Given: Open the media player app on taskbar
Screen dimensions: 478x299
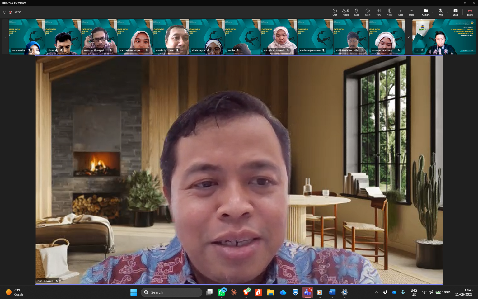Looking at the screenshot, I should pyautogui.click(x=320, y=292).
